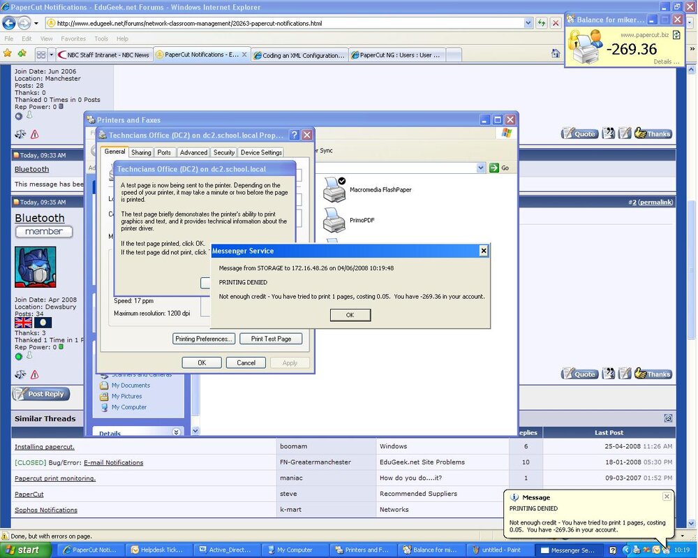Report the Bluetooth 09:35 post via warning triangle
This screenshot has height=558, width=698.
click(x=35, y=374)
